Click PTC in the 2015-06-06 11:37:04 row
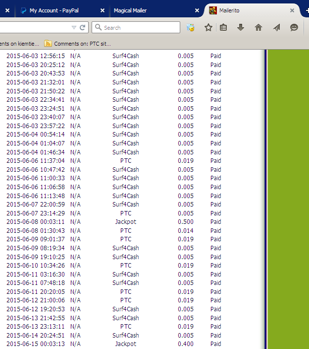 126,161
